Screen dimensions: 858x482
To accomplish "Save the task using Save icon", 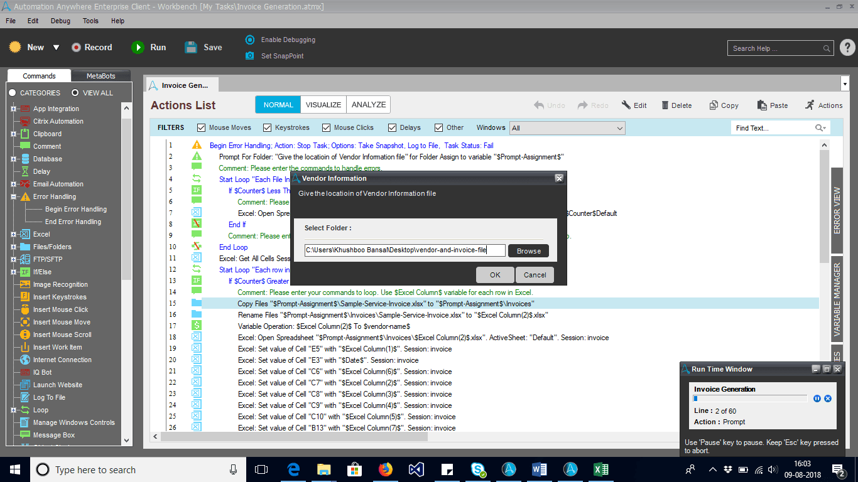I will coord(191,47).
